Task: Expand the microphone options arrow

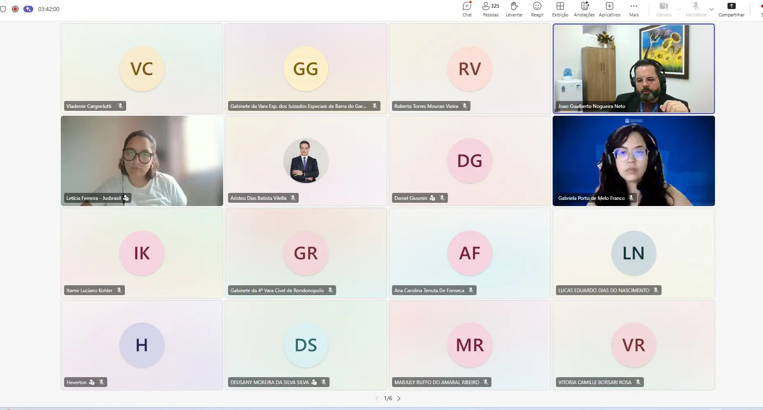Action: tap(712, 9)
